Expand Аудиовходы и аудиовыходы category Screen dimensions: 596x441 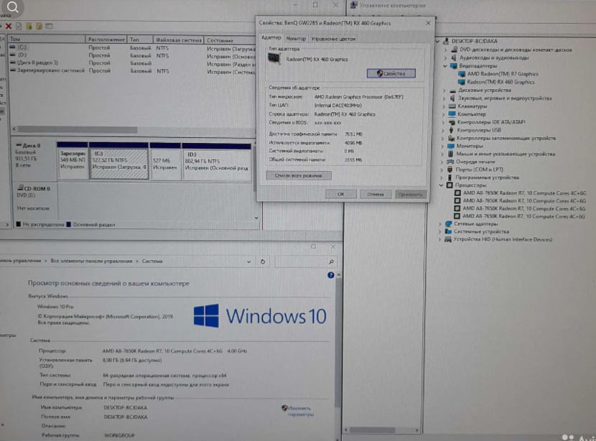point(445,57)
